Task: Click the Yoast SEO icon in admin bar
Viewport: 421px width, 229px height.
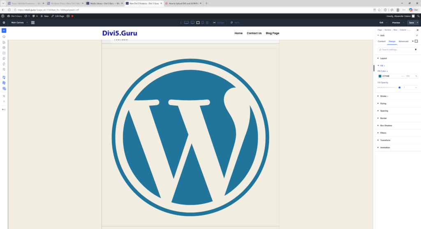Action: (68, 16)
